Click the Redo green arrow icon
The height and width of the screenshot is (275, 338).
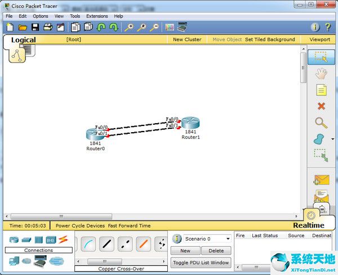[x=114, y=27]
